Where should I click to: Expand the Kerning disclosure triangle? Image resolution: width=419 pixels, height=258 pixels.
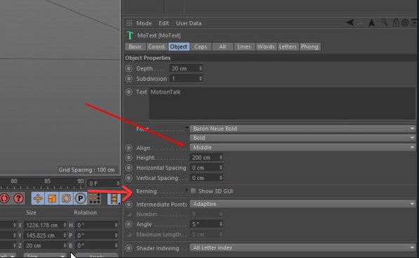(x=187, y=190)
